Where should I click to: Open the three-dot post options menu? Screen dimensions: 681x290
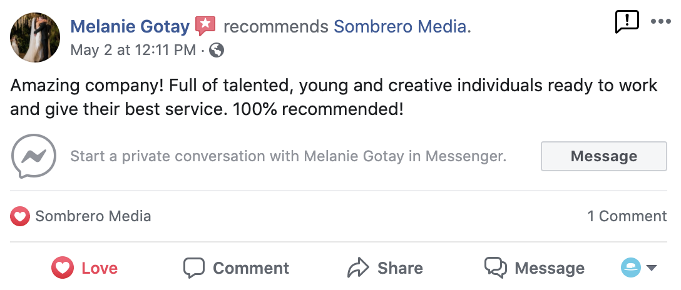(660, 22)
